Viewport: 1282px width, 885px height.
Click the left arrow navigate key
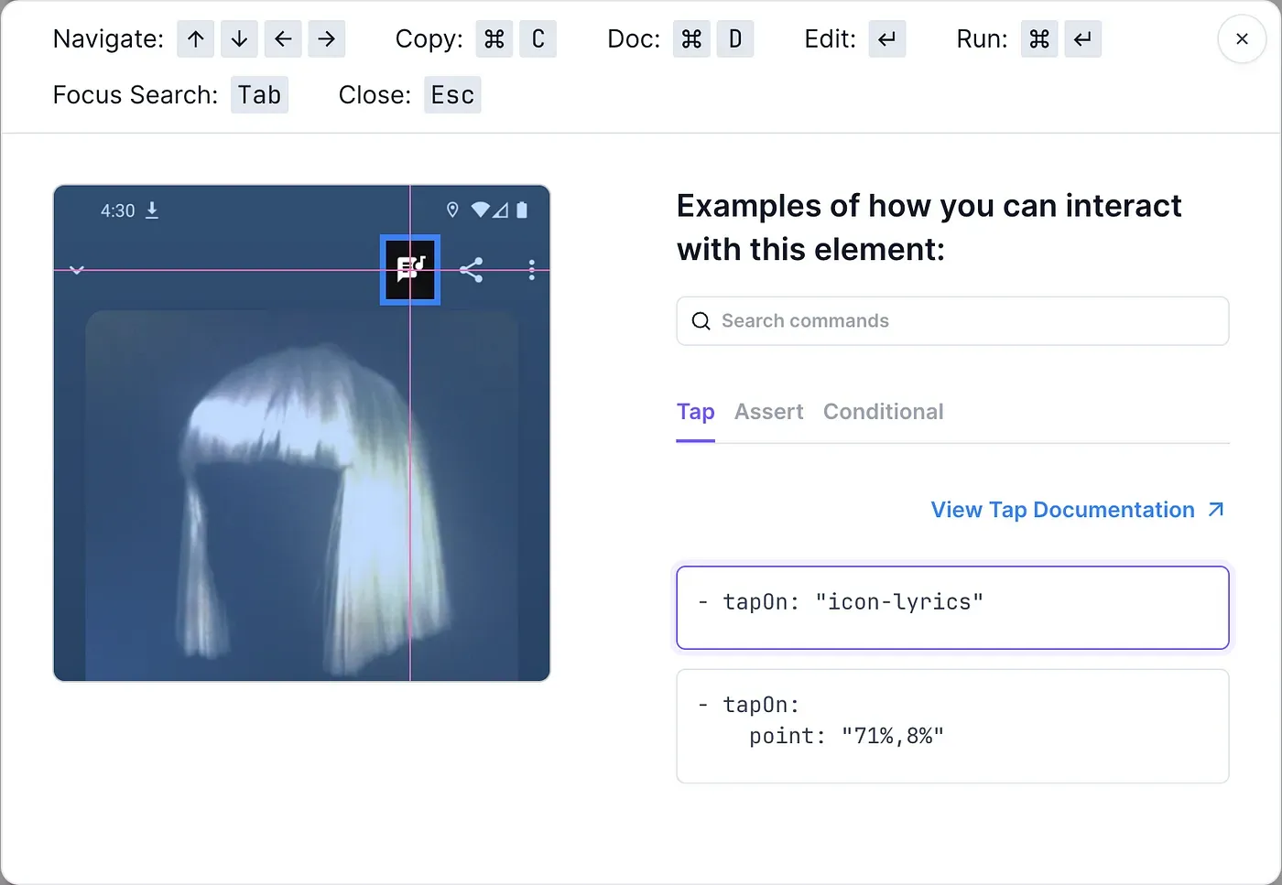tap(283, 39)
